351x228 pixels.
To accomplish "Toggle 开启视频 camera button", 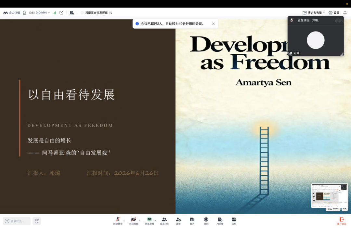I will coord(134,221).
